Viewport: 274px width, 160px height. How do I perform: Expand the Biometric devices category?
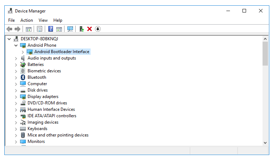(16, 71)
